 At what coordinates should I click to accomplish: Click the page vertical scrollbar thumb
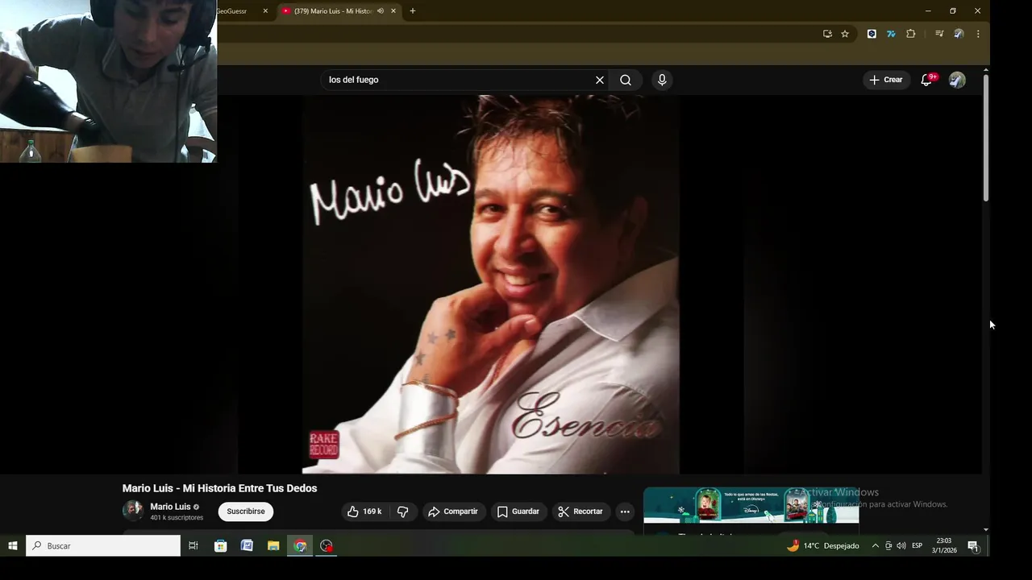click(x=985, y=138)
